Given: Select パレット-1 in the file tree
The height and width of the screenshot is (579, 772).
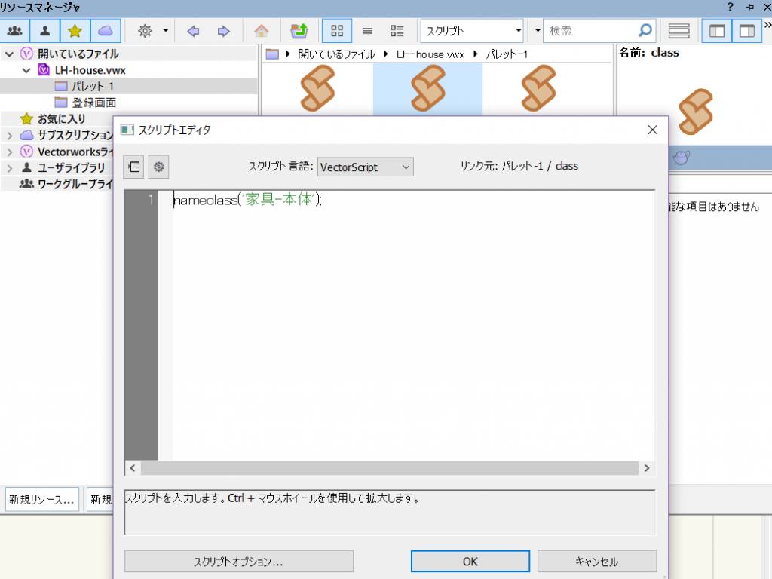Looking at the screenshot, I should pos(92,86).
